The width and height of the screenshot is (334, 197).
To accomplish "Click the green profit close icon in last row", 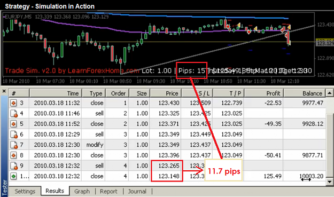I will (x=14, y=176).
